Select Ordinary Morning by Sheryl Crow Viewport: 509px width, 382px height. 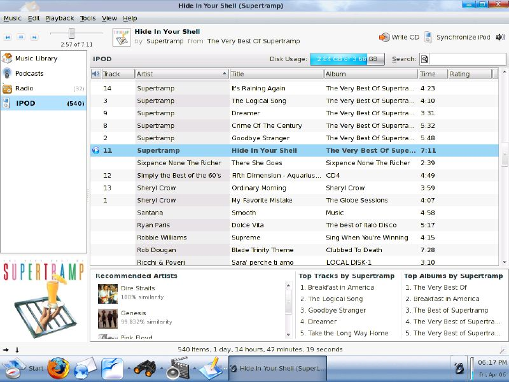pos(294,188)
